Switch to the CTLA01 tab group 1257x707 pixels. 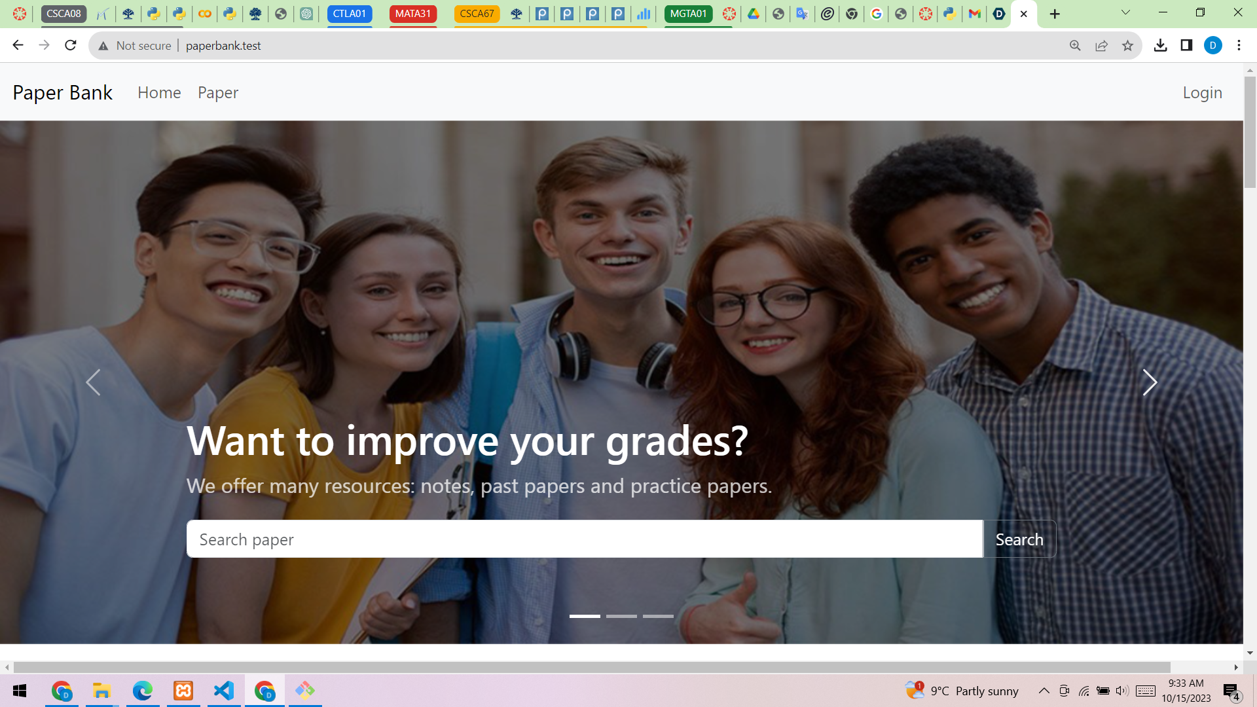click(349, 14)
